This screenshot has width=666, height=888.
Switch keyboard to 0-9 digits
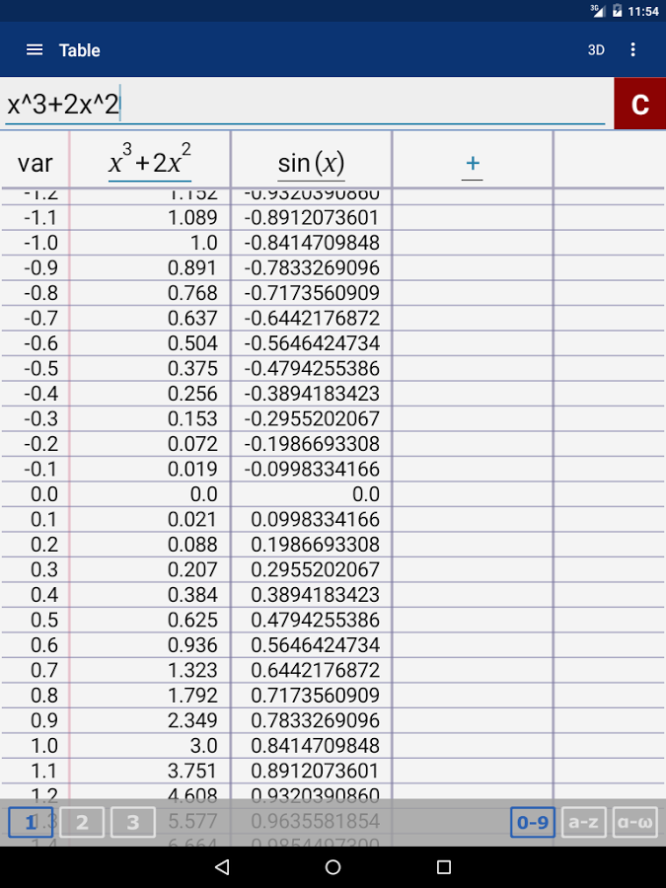pos(533,822)
